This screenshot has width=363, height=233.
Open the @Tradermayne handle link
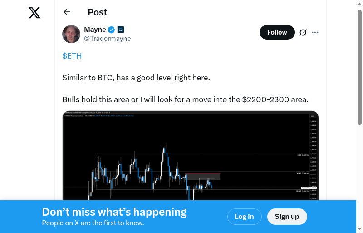tap(108, 39)
